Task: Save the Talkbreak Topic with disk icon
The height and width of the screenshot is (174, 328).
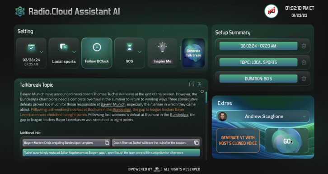Action: point(200,84)
